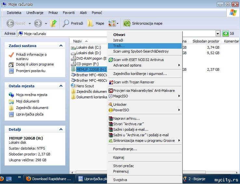This screenshot has width=240, height=184.
Task: Collapse the Detalji panel
Action: (x=61, y=129)
